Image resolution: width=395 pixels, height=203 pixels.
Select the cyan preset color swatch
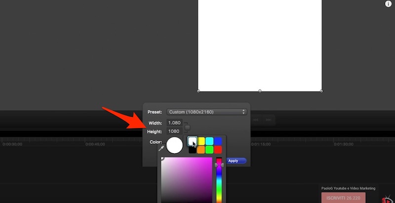tap(209, 141)
